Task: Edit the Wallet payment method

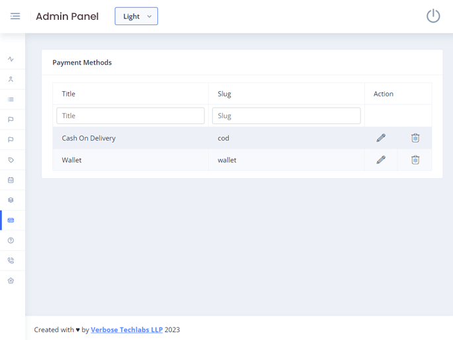Action: (x=381, y=160)
